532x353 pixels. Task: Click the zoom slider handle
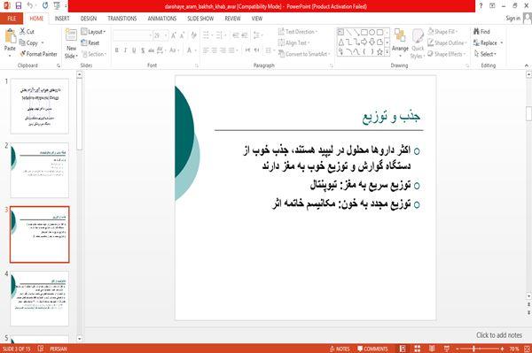[x=473, y=349]
